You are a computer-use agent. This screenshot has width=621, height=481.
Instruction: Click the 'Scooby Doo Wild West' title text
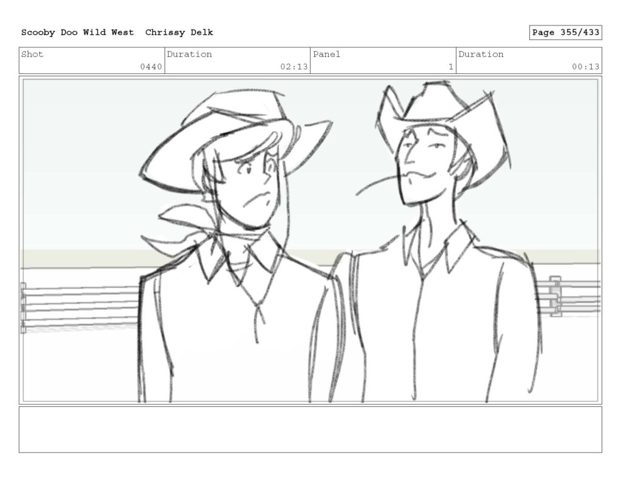(77, 33)
